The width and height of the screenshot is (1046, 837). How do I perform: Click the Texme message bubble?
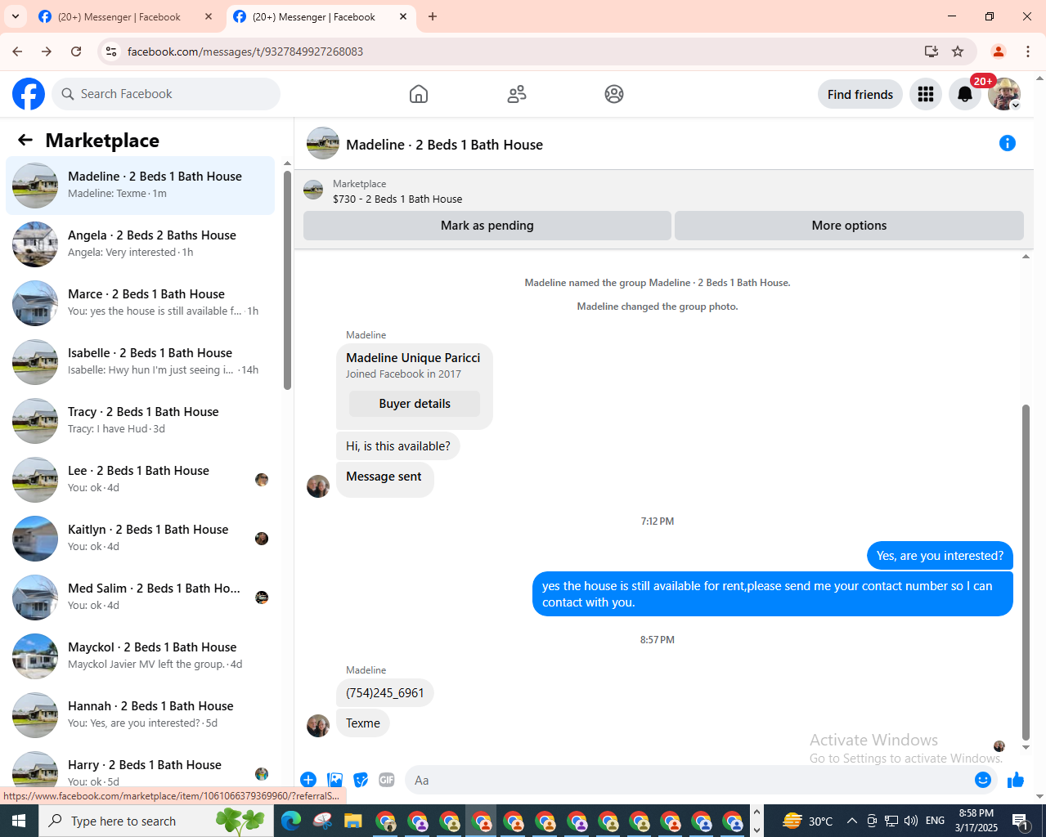[363, 723]
